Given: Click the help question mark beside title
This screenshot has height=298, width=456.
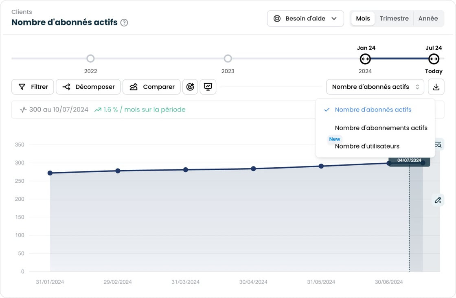Looking at the screenshot, I should click(124, 23).
